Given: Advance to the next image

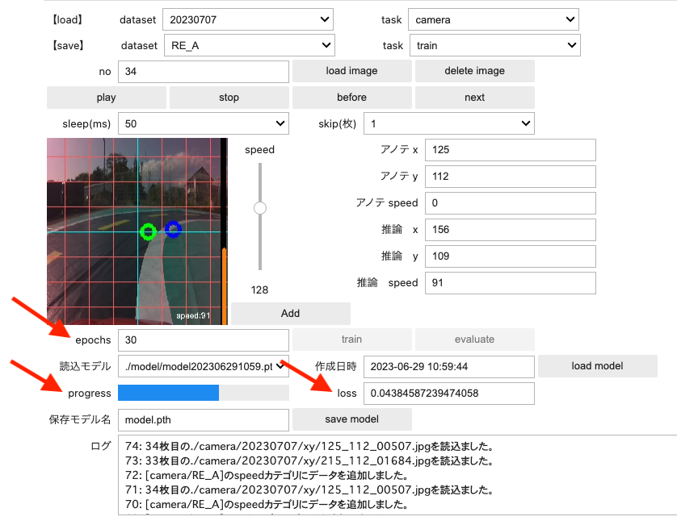Looking at the screenshot, I should click(x=474, y=98).
